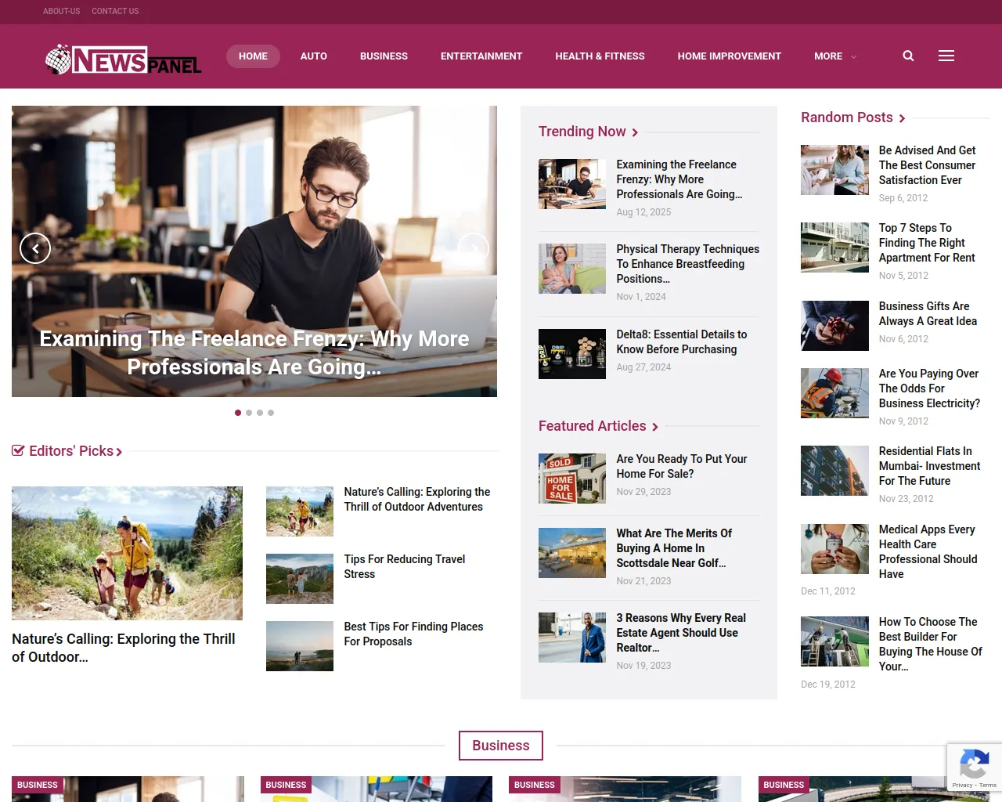The width and height of the screenshot is (1002, 802).
Task: Click the Medical Apps post thumbnail
Action: pyautogui.click(x=834, y=549)
